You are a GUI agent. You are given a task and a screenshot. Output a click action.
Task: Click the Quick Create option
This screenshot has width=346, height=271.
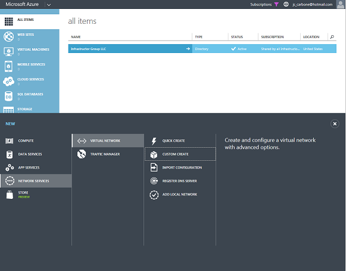[180, 141]
